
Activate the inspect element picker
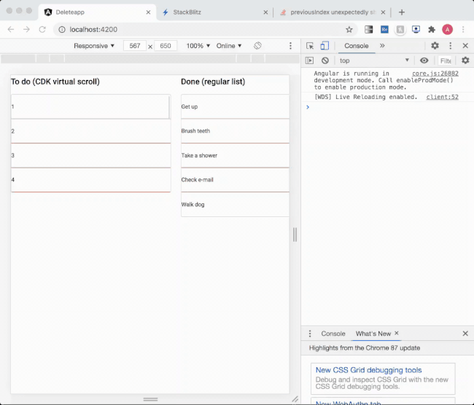click(310, 46)
